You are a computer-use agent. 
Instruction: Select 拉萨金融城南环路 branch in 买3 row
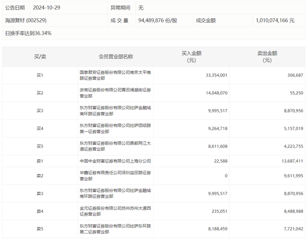[x=115, y=111]
